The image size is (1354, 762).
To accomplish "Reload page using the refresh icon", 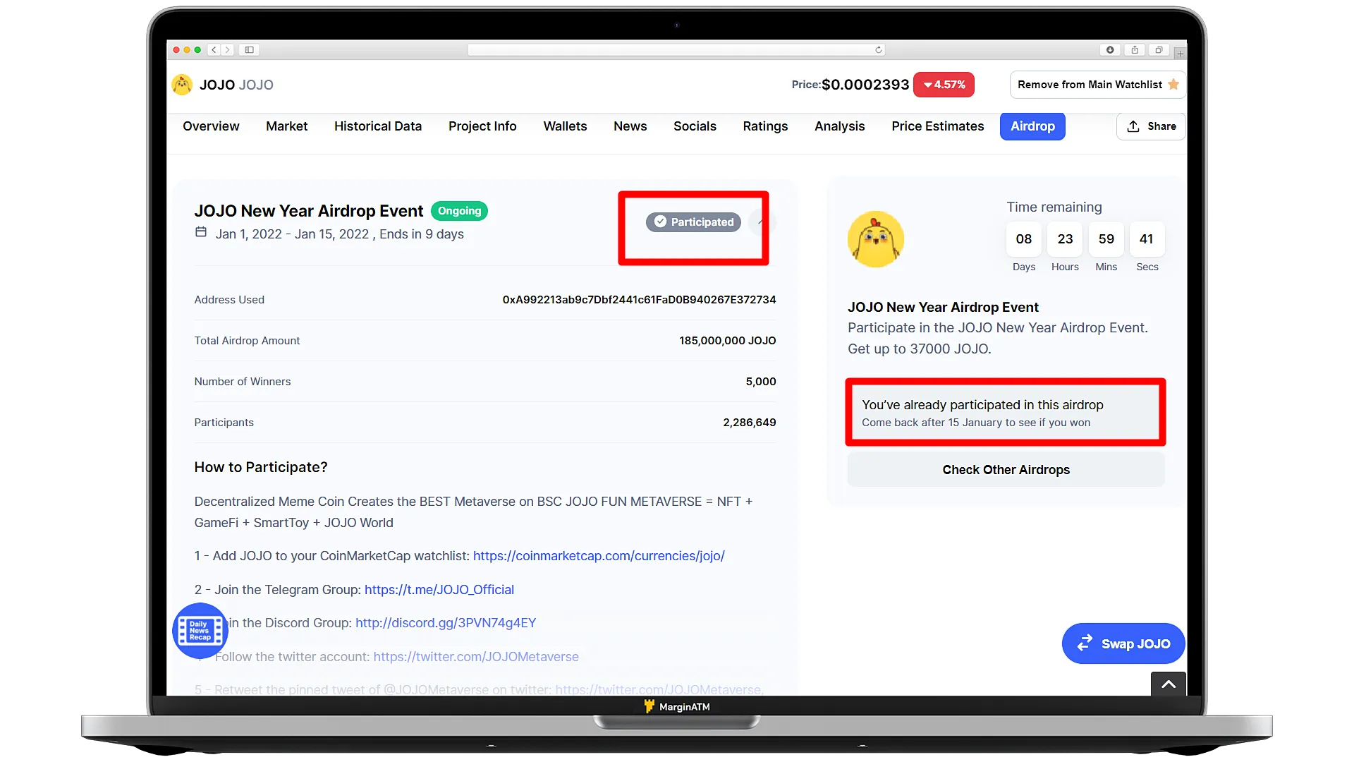I will pyautogui.click(x=878, y=50).
